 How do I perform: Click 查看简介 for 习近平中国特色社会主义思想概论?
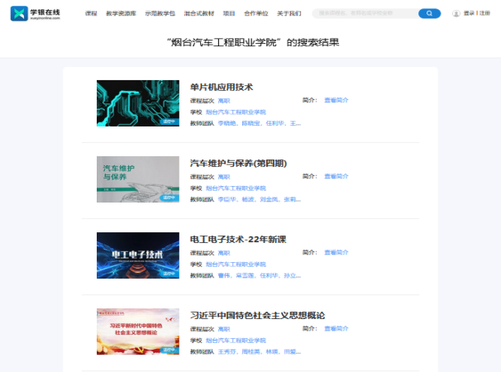pyautogui.click(x=336, y=328)
